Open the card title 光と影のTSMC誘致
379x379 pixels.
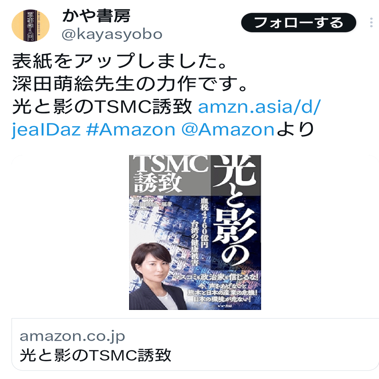[95, 355]
